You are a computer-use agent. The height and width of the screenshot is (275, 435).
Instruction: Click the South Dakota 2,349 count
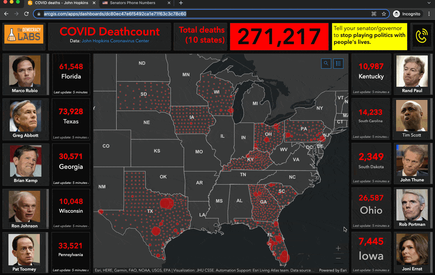tap(371, 157)
